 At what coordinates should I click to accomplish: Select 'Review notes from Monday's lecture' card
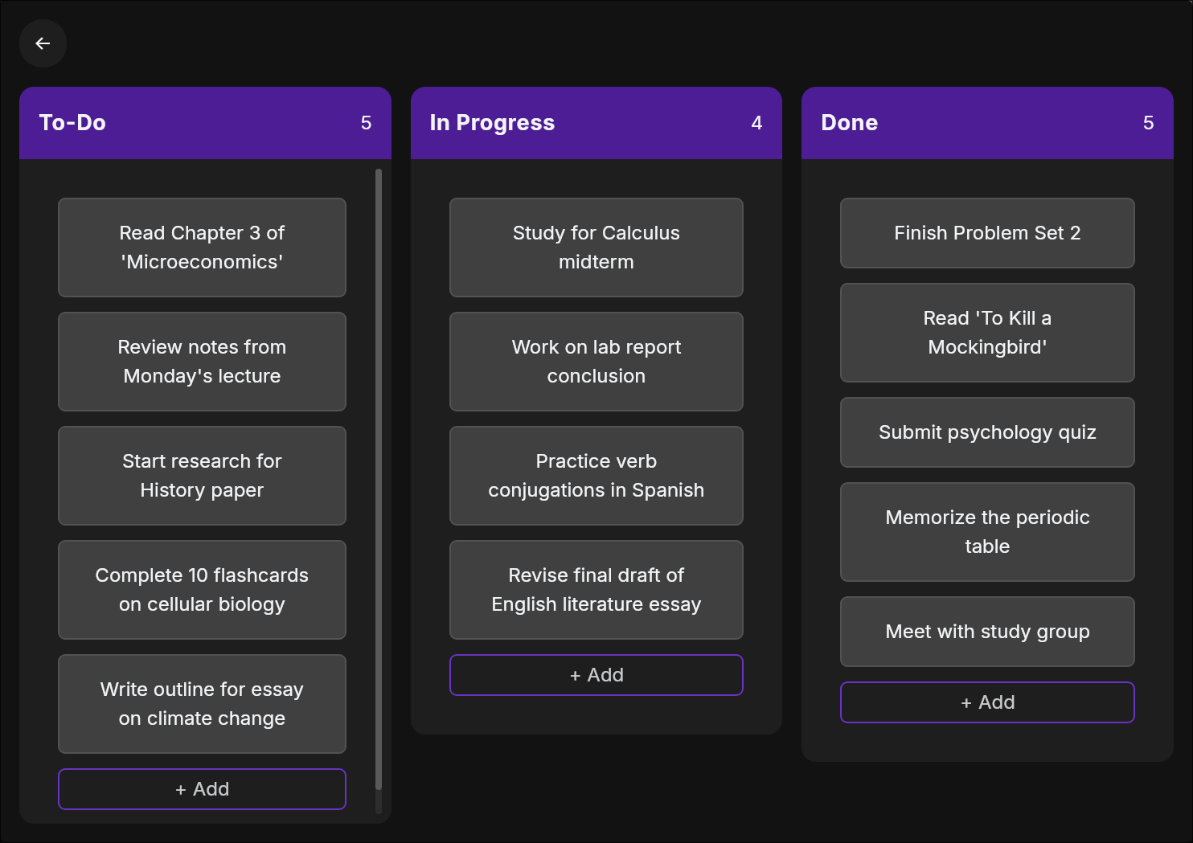tap(202, 362)
